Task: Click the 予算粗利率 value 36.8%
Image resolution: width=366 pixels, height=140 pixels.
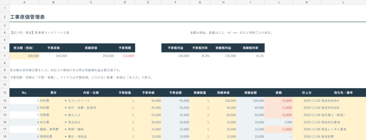Action: click(200, 56)
